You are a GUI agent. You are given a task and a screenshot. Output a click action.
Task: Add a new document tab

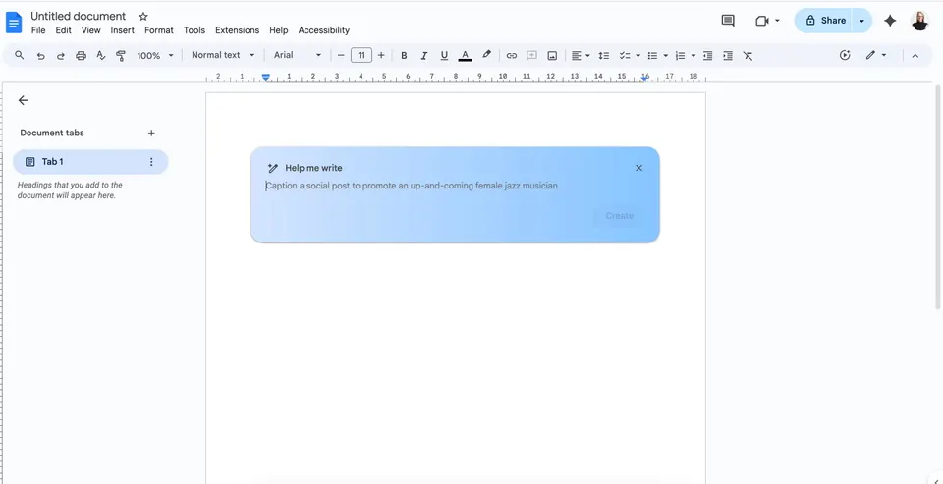coord(151,133)
